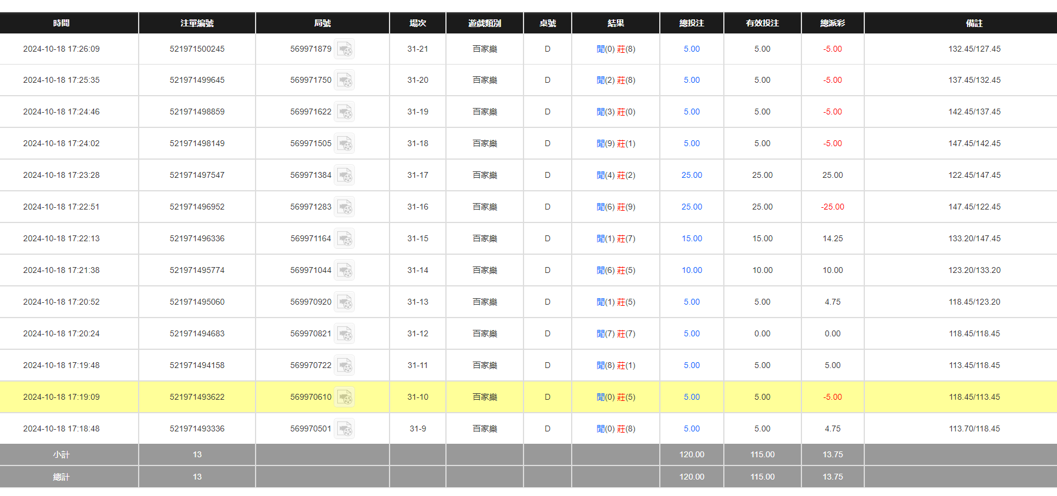Click replay icon in highlighted row 569970610

pos(345,397)
